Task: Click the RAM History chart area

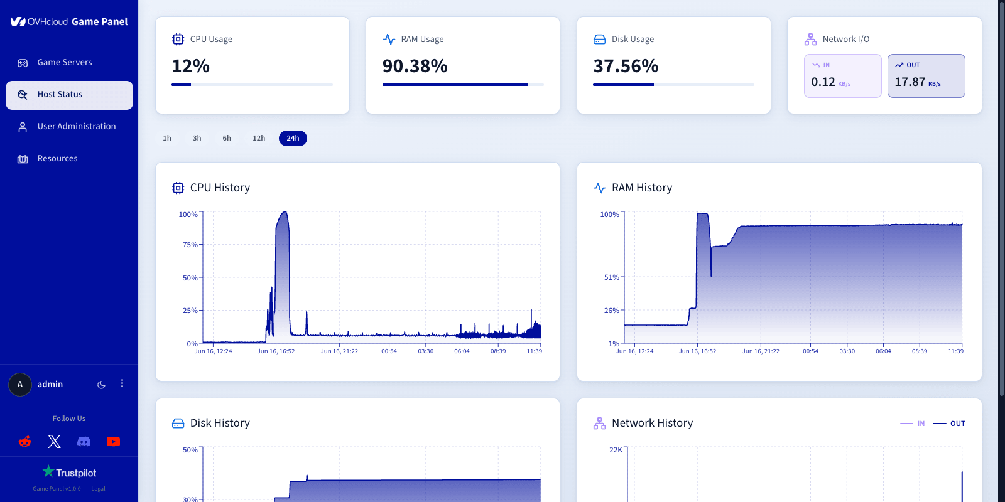Action: 793,277
